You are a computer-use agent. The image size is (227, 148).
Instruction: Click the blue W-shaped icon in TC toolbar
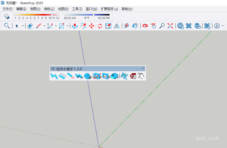[x=124, y=76]
